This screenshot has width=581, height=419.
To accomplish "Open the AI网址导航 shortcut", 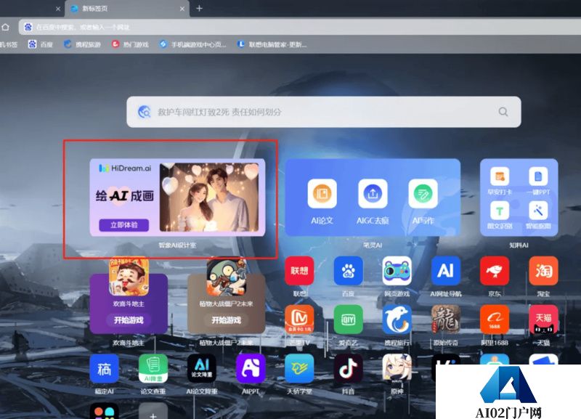I will pyautogui.click(x=445, y=271).
